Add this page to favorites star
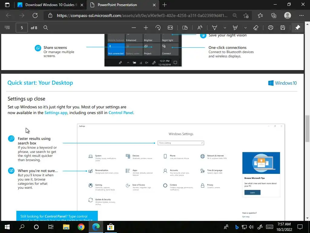This screenshot has height=233, width=310. coord(246,15)
